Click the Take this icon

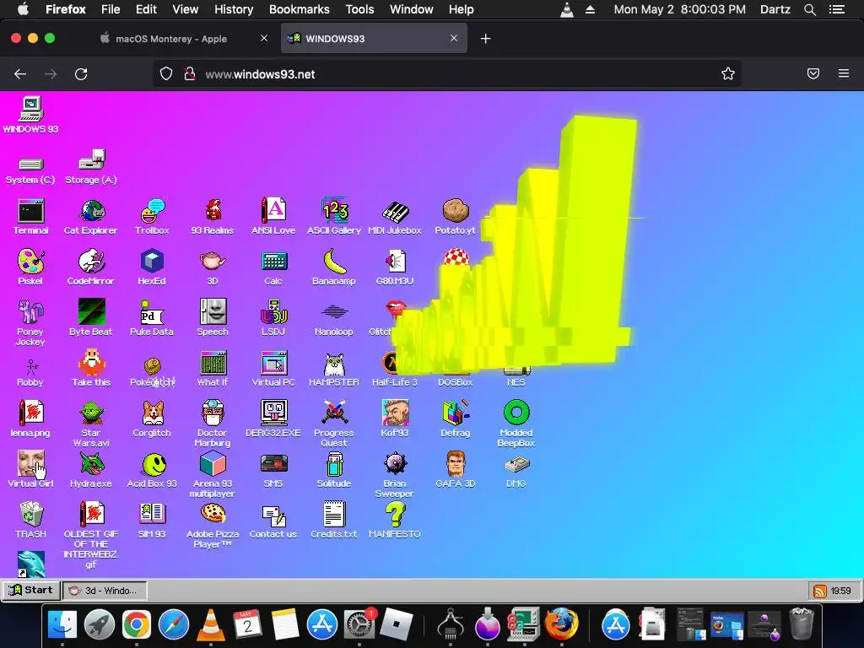[91, 369]
